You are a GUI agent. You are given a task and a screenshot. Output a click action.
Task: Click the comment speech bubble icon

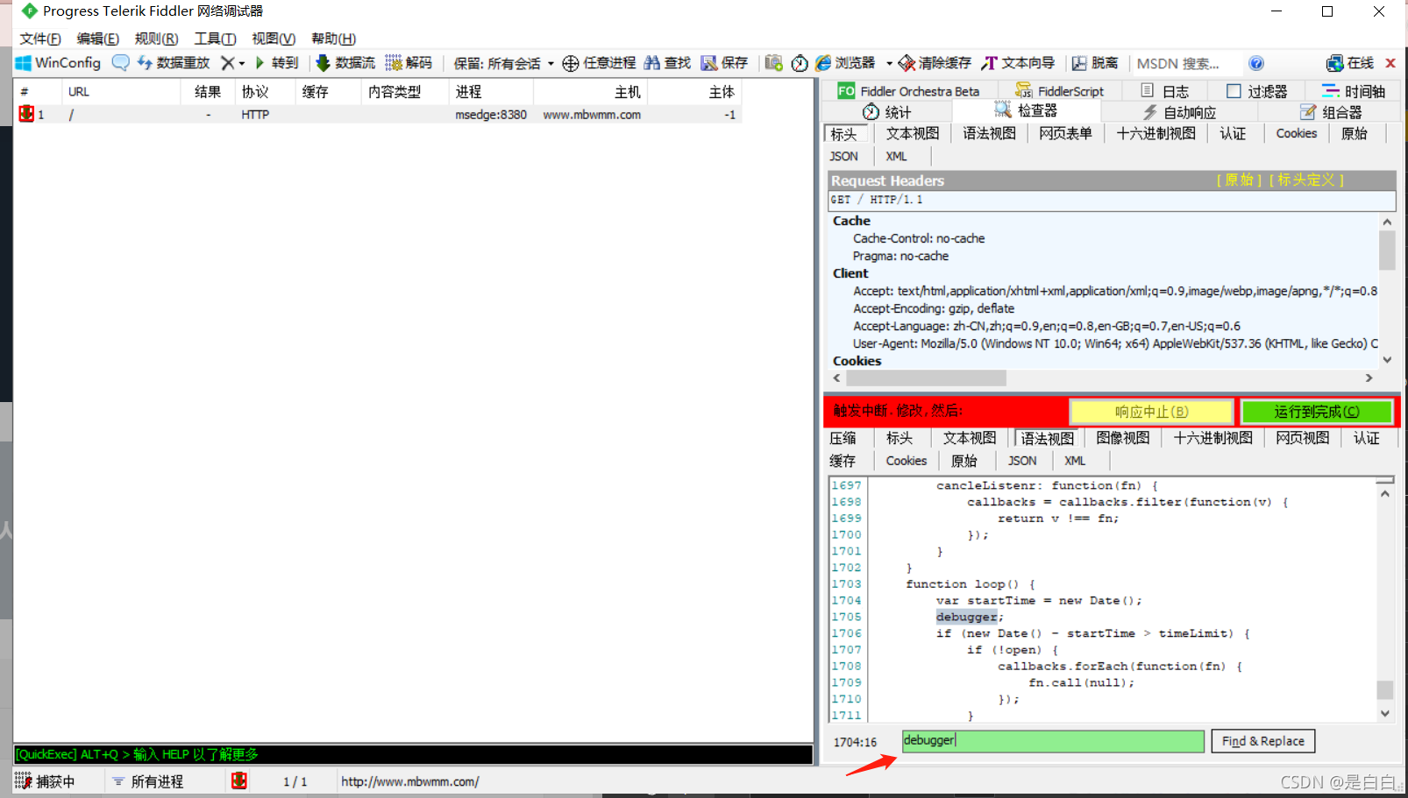coord(121,63)
